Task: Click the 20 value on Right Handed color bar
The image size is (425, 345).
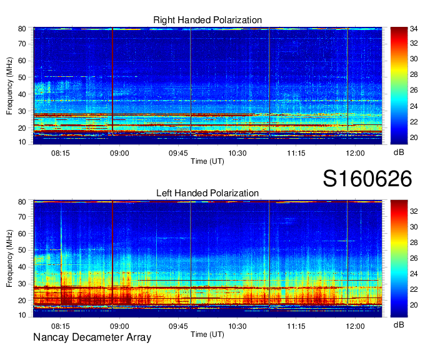Action: point(414,137)
